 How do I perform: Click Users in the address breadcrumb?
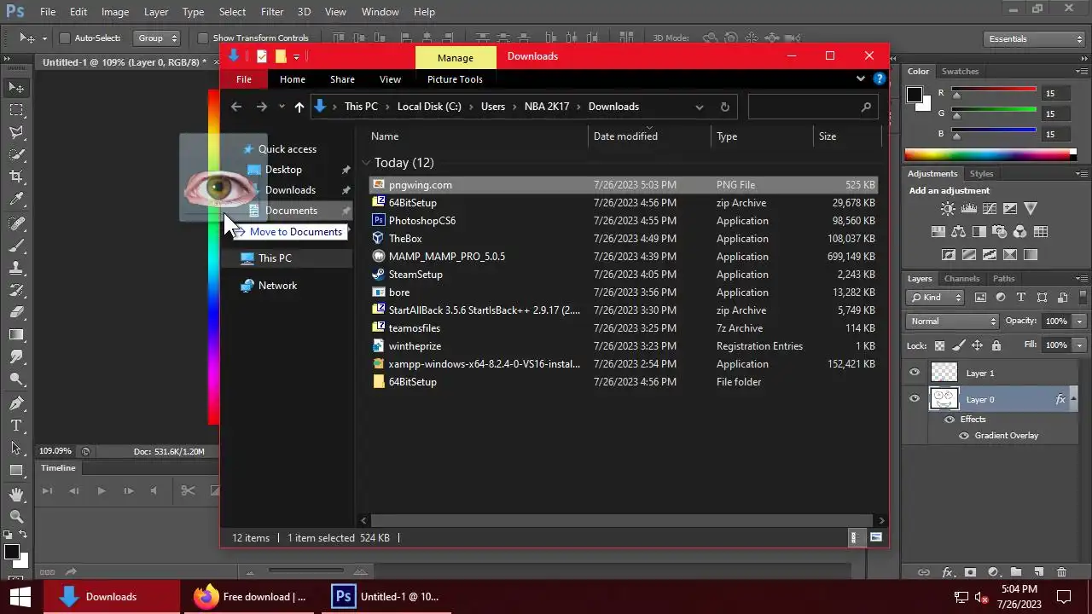pyautogui.click(x=493, y=107)
